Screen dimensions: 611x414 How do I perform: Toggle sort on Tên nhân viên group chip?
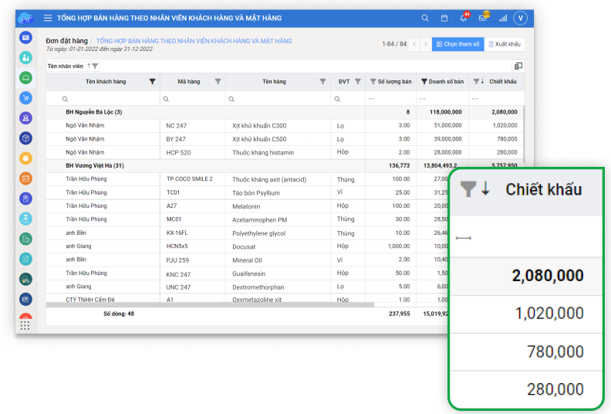pyautogui.click(x=89, y=66)
